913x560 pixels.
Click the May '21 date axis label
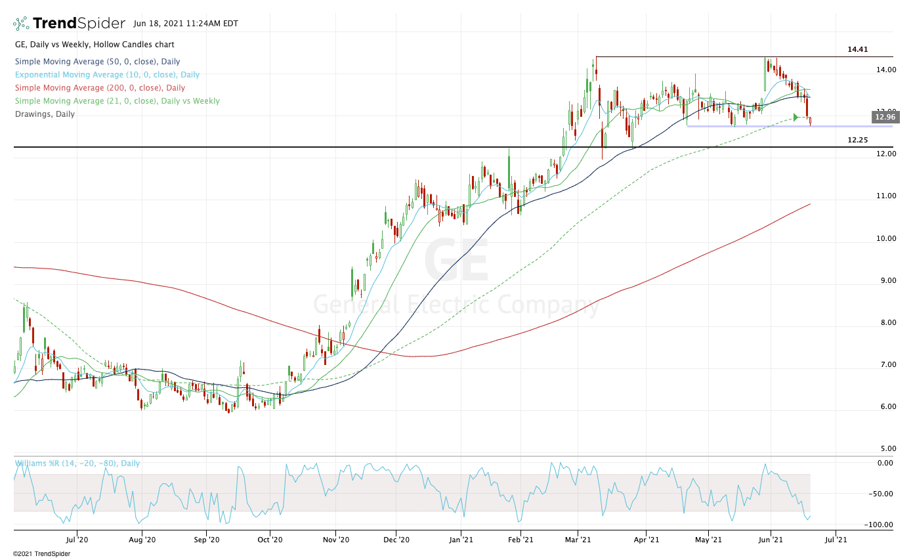point(709,540)
